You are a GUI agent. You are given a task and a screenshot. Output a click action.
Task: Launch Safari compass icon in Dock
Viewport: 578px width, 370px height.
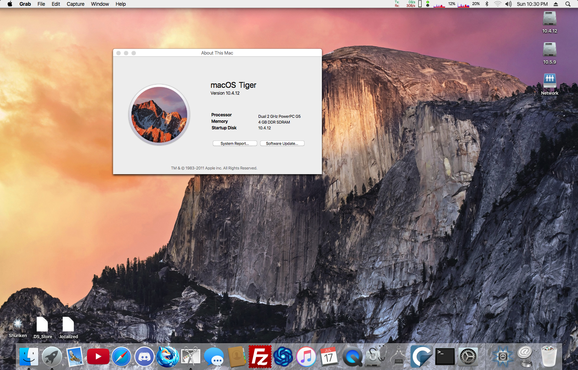(x=121, y=357)
